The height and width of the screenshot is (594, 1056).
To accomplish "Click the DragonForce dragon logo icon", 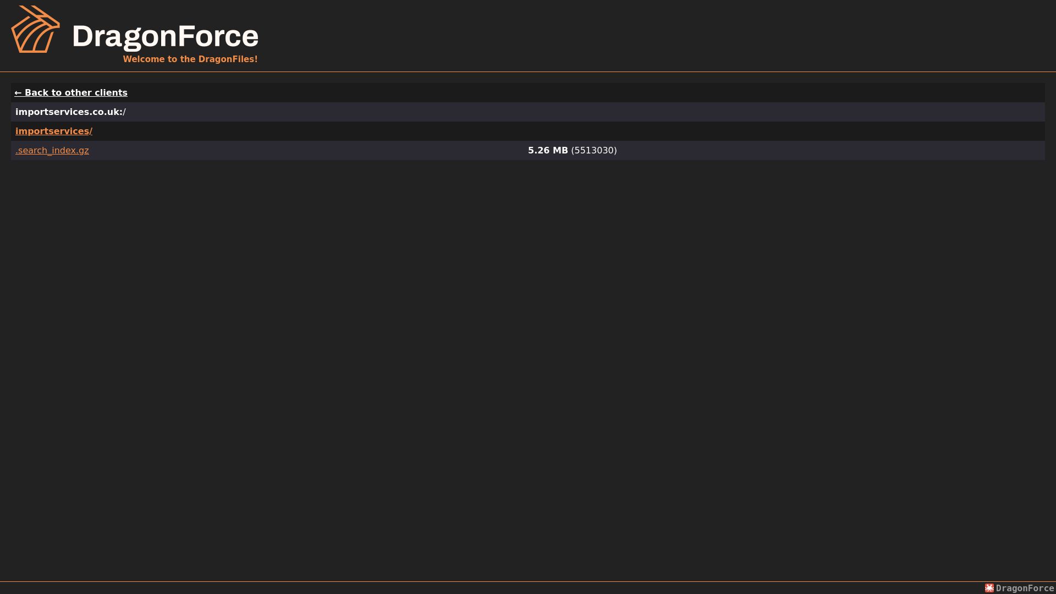I will tap(36, 29).
